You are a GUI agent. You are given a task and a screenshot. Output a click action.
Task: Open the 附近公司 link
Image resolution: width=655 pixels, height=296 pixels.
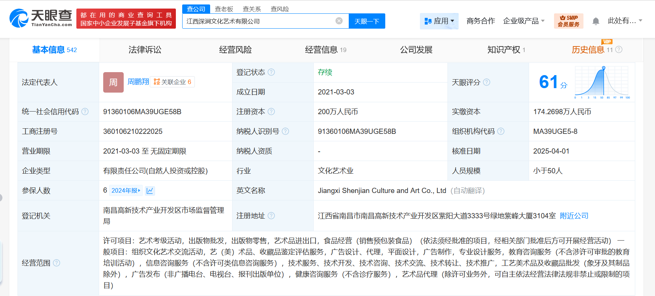[x=574, y=216]
